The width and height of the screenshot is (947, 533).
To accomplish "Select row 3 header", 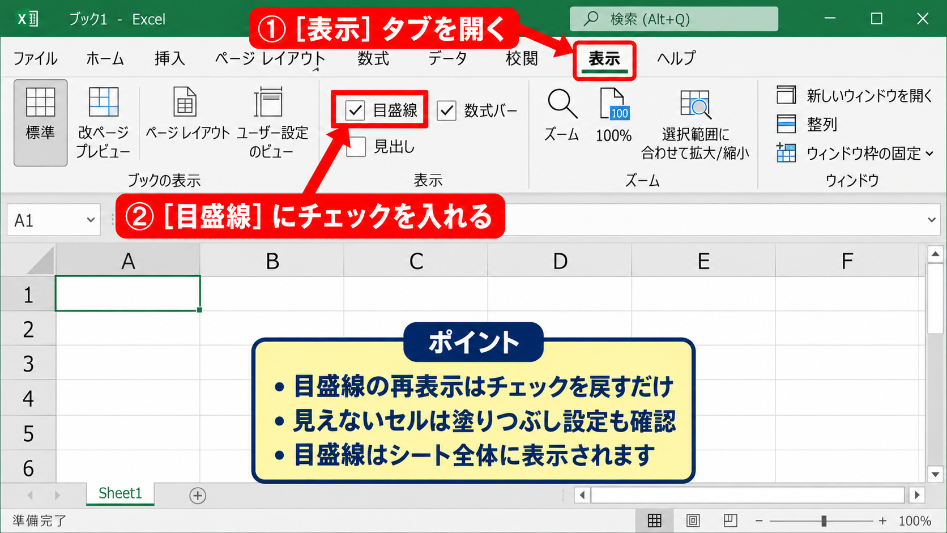I will [28, 363].
